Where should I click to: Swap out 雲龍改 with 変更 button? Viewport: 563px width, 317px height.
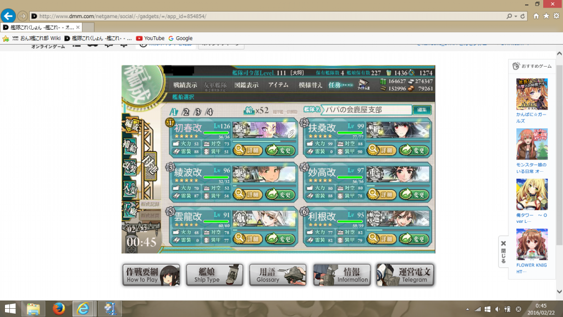[281, 239]
